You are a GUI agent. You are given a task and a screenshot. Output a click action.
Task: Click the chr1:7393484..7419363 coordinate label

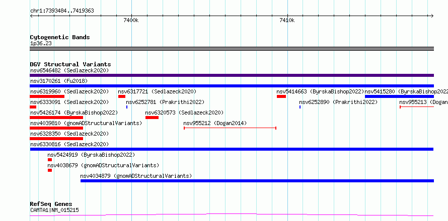62,11
